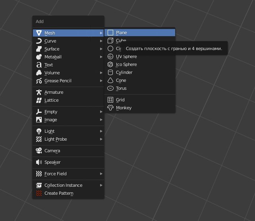Click the Cylinder icon
Viewport: 255px width, 221px height.
click(110, 72)
